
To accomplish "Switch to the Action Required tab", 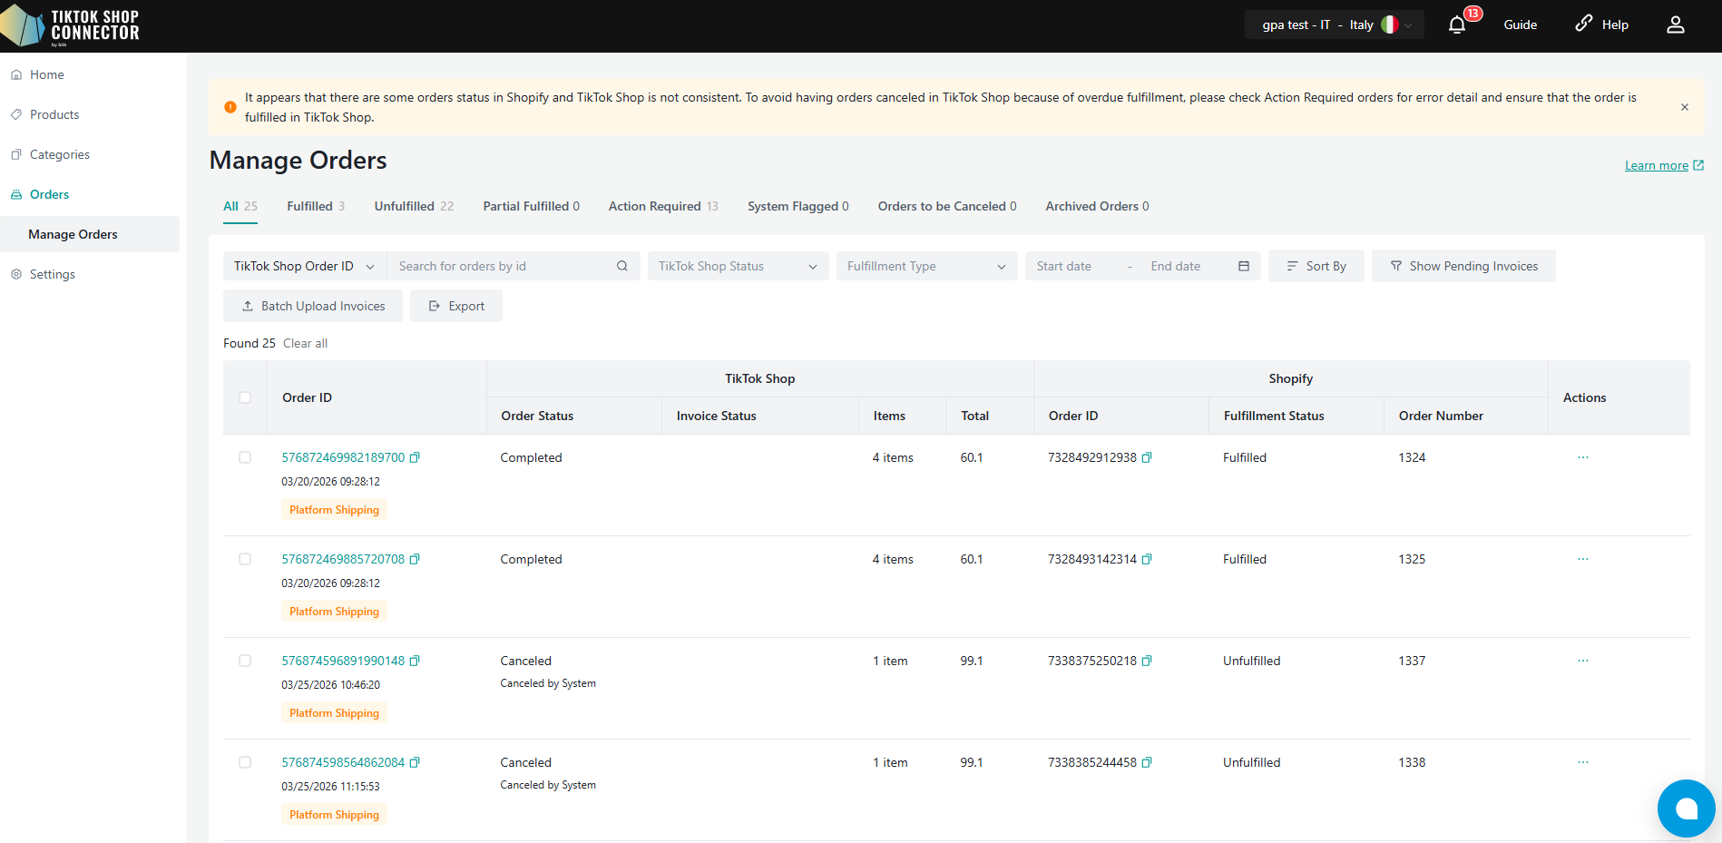I will [663, 206].
